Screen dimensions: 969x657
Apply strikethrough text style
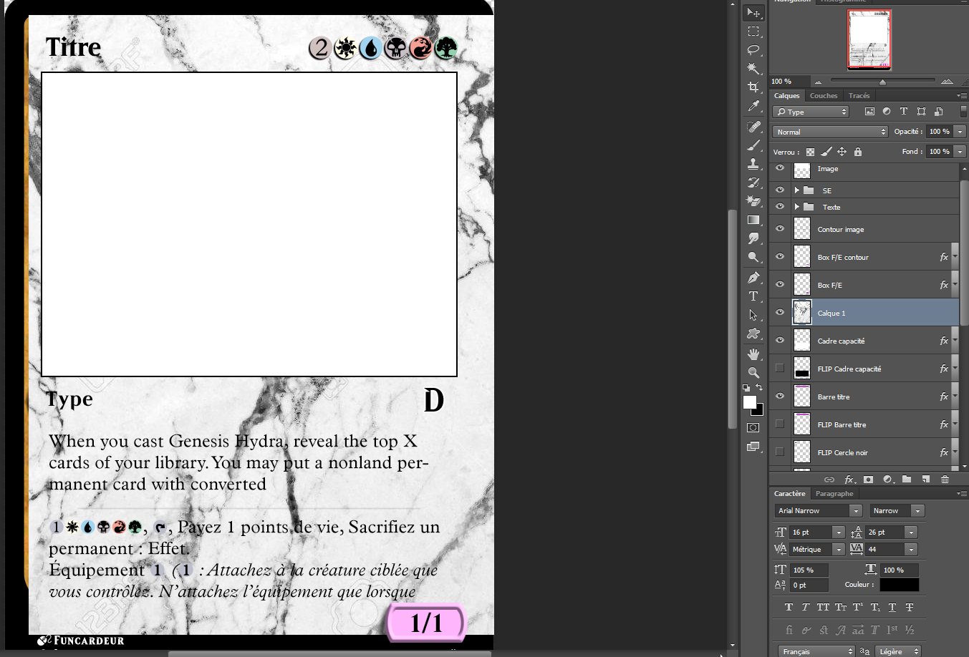(910, 608)
